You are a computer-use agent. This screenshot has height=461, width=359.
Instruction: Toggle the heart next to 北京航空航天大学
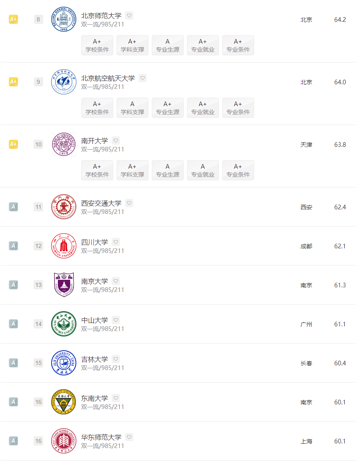[x=143, y=78]
